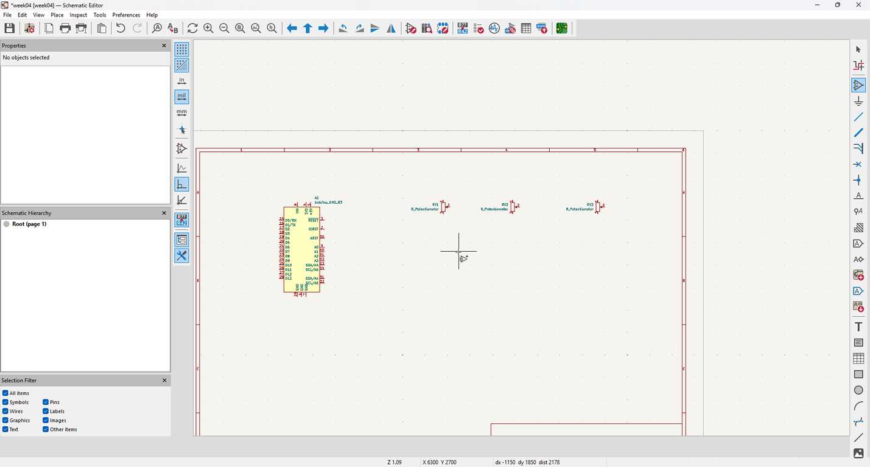This screenshot has height=467, width=870.
Task: Open the Symbol Editor
Action: click(411, 28)
